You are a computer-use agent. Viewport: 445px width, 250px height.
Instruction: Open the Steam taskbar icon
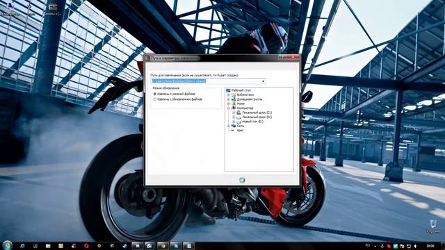point(124,246)
